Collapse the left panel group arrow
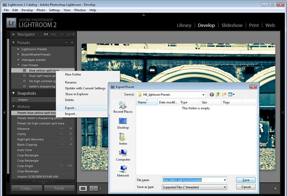287x196 pixels. pyautogui.click(x=4, y=113)
